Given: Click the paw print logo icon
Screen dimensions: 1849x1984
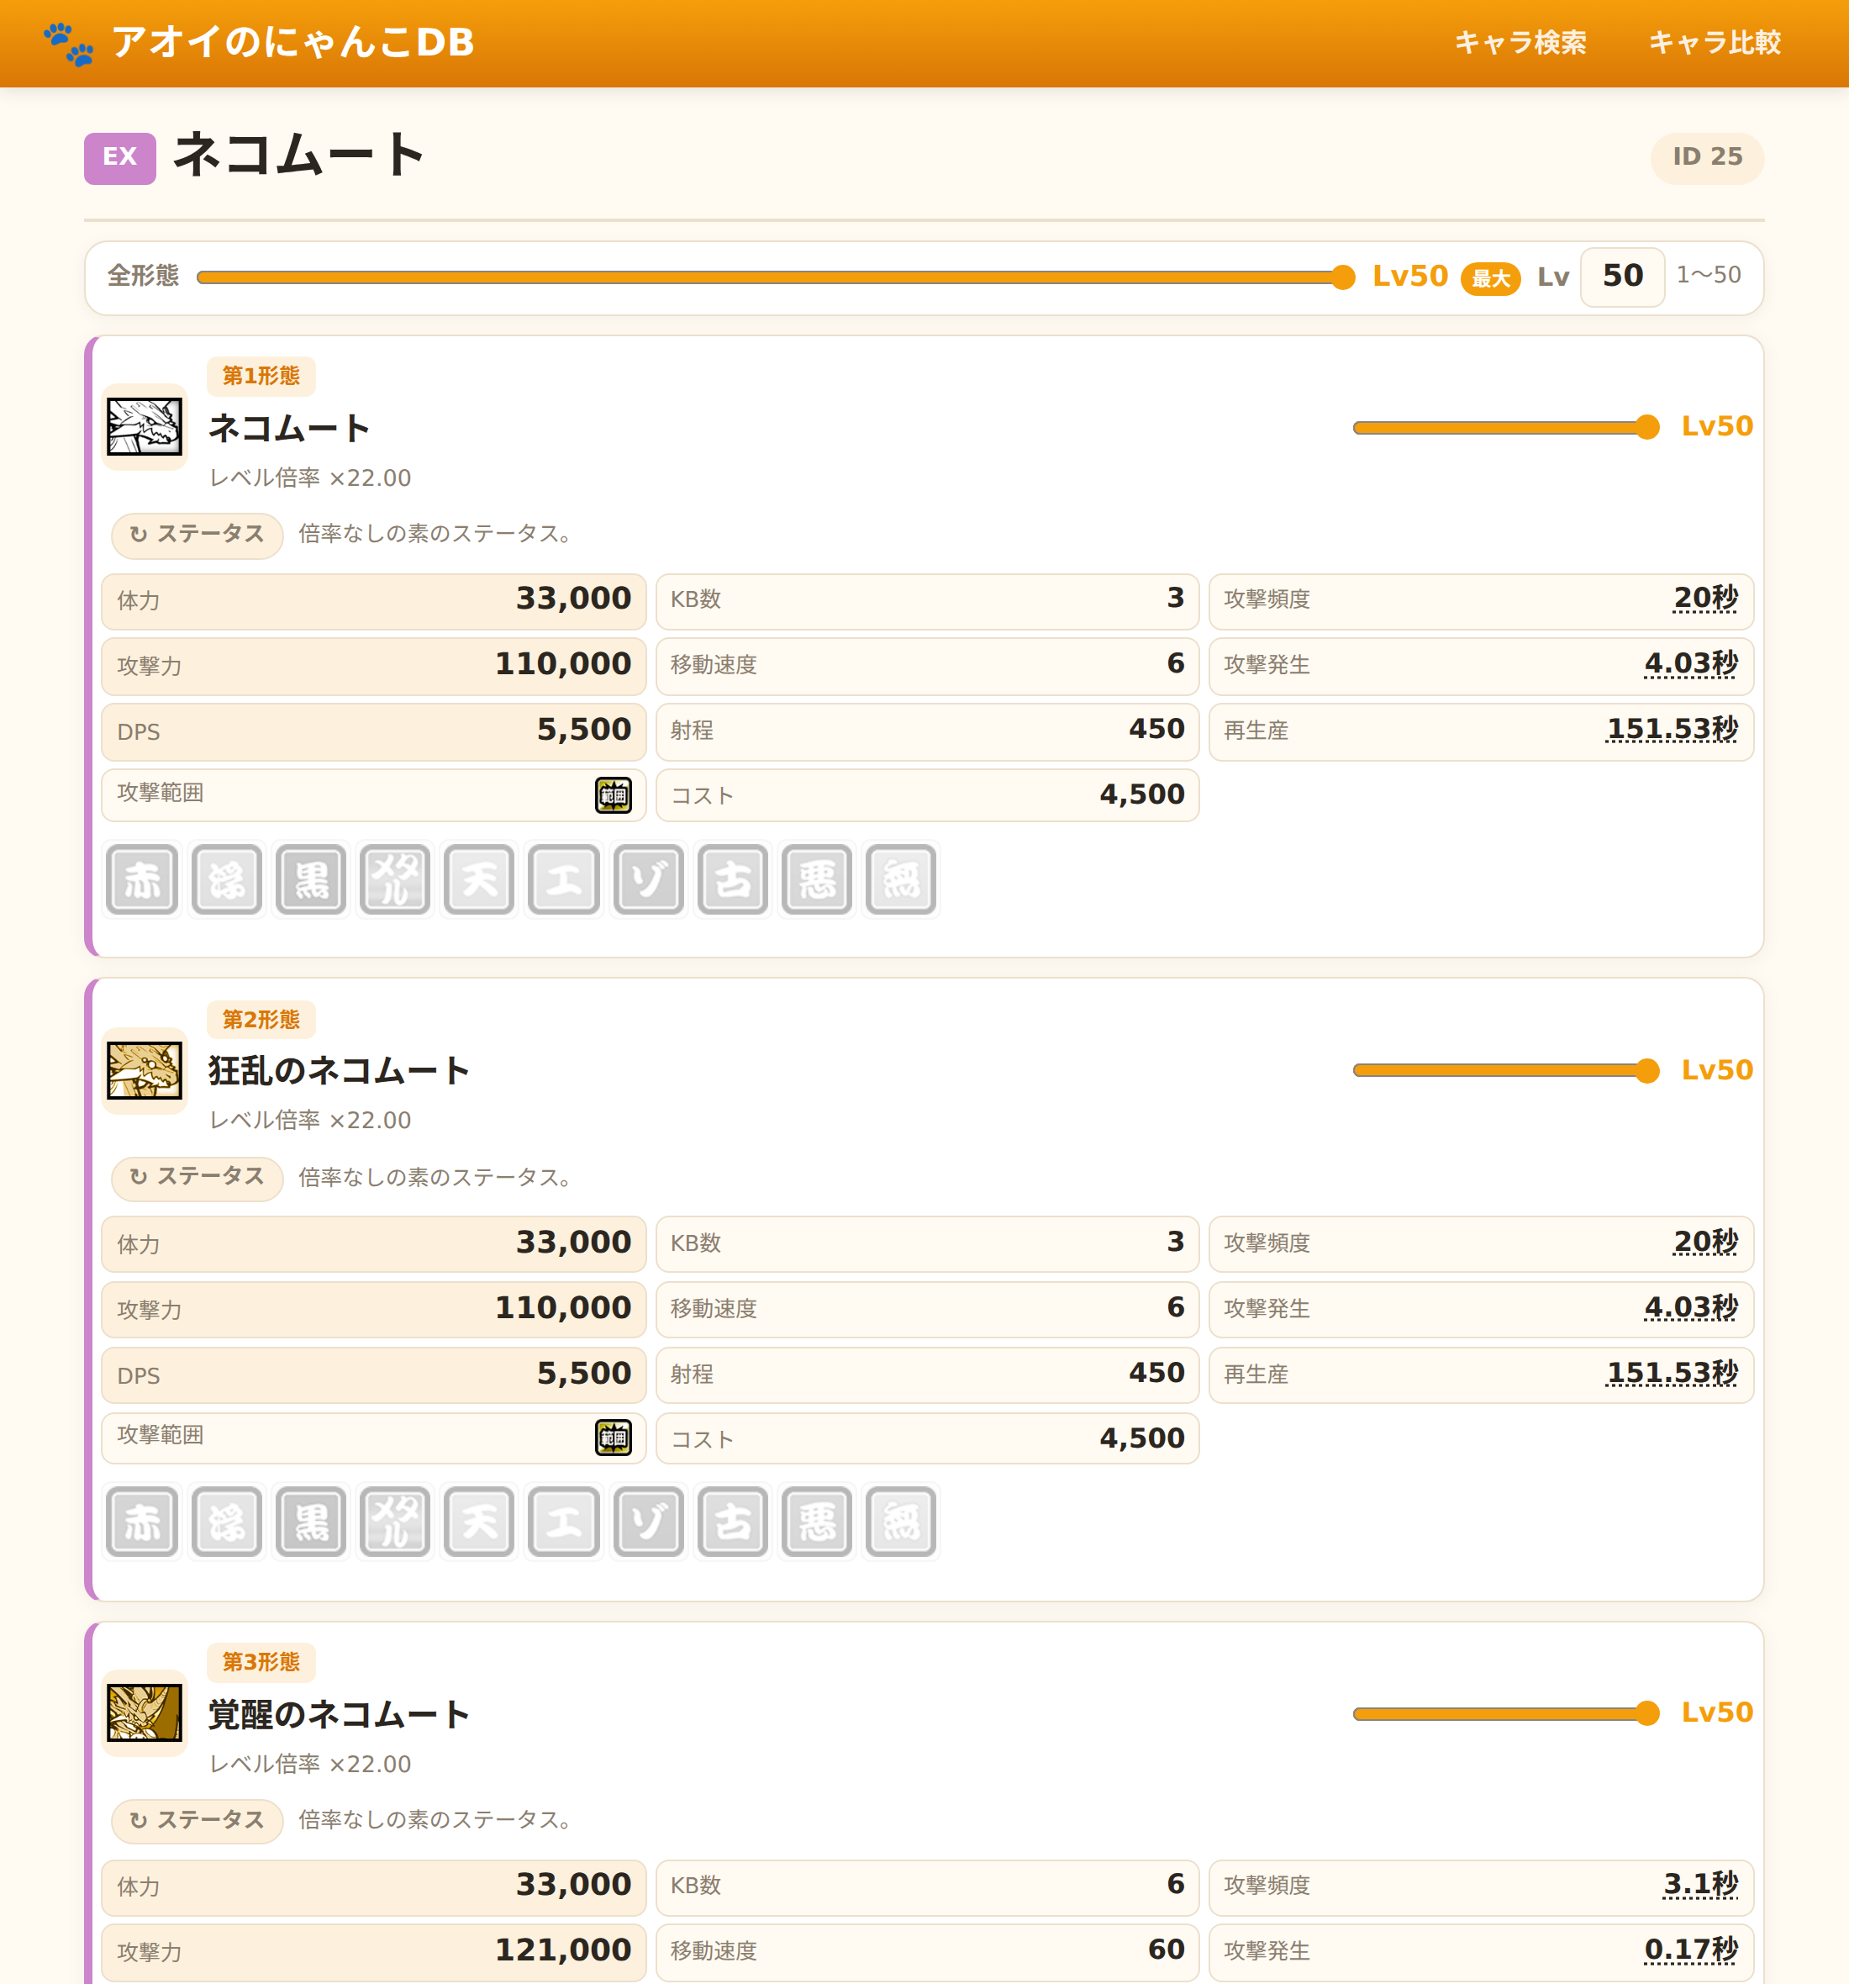Looking at the screenshot, I should 69,43.
